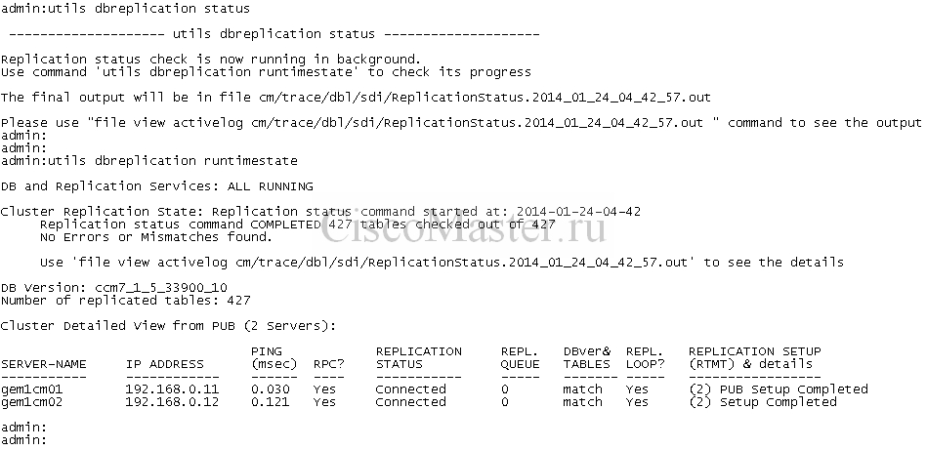
Task: Click the REPLICATION STATUS column header
Action: [419, 358]
